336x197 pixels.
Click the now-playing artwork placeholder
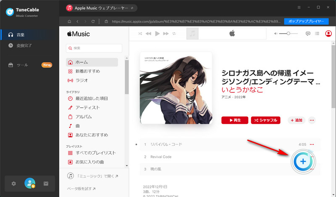(192, 34)
